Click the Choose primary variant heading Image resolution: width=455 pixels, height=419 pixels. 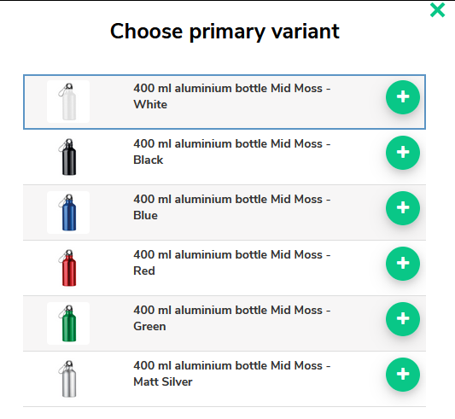click(x=225, y=32)
